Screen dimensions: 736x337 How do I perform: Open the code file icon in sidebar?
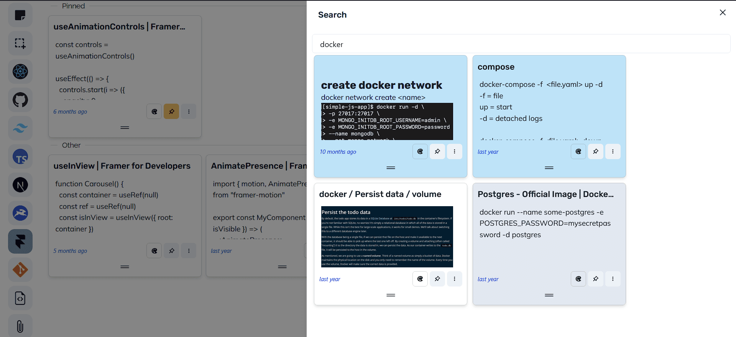tap(20, 298)
